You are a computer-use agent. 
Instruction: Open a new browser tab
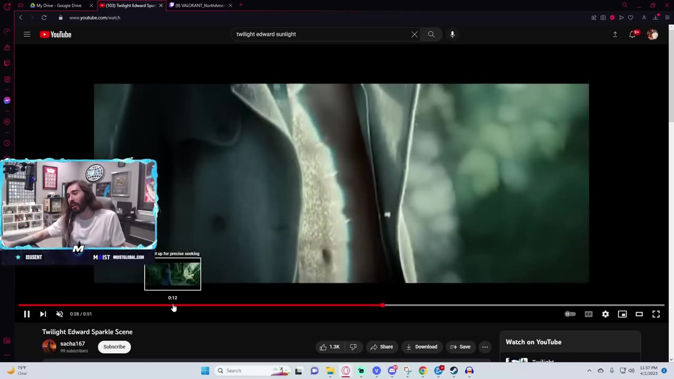241,5
